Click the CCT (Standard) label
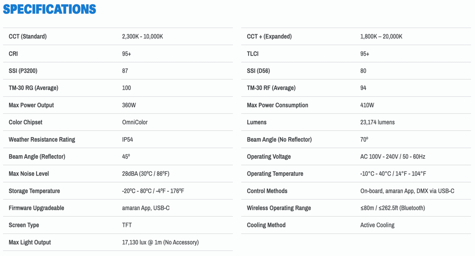The width and height of the screenshot is (475, 256). tap(27, 36)
